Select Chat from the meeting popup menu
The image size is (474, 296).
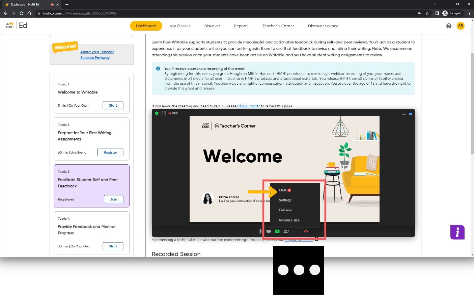[x=282, y=190]
